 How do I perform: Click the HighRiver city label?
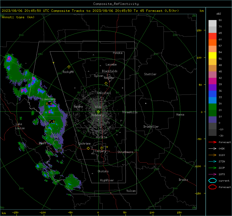[x=107, y=180]
